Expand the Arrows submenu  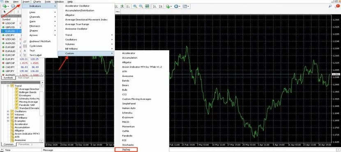tap(40, 35)
